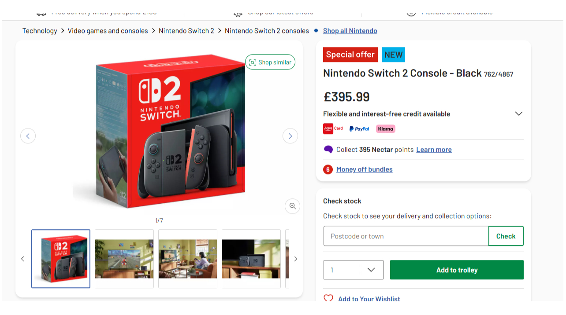Open the Video games and consoles breadcrumb
Viewport: 566px width, 315px height.
click(108, 30)
